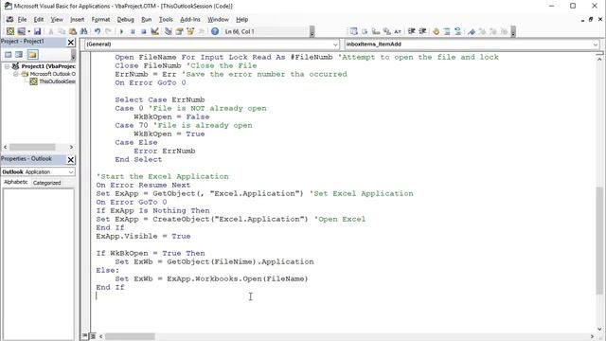The image size is (606, 341).
Task: Open the Add-Ins menu
Action: point(190,19)
